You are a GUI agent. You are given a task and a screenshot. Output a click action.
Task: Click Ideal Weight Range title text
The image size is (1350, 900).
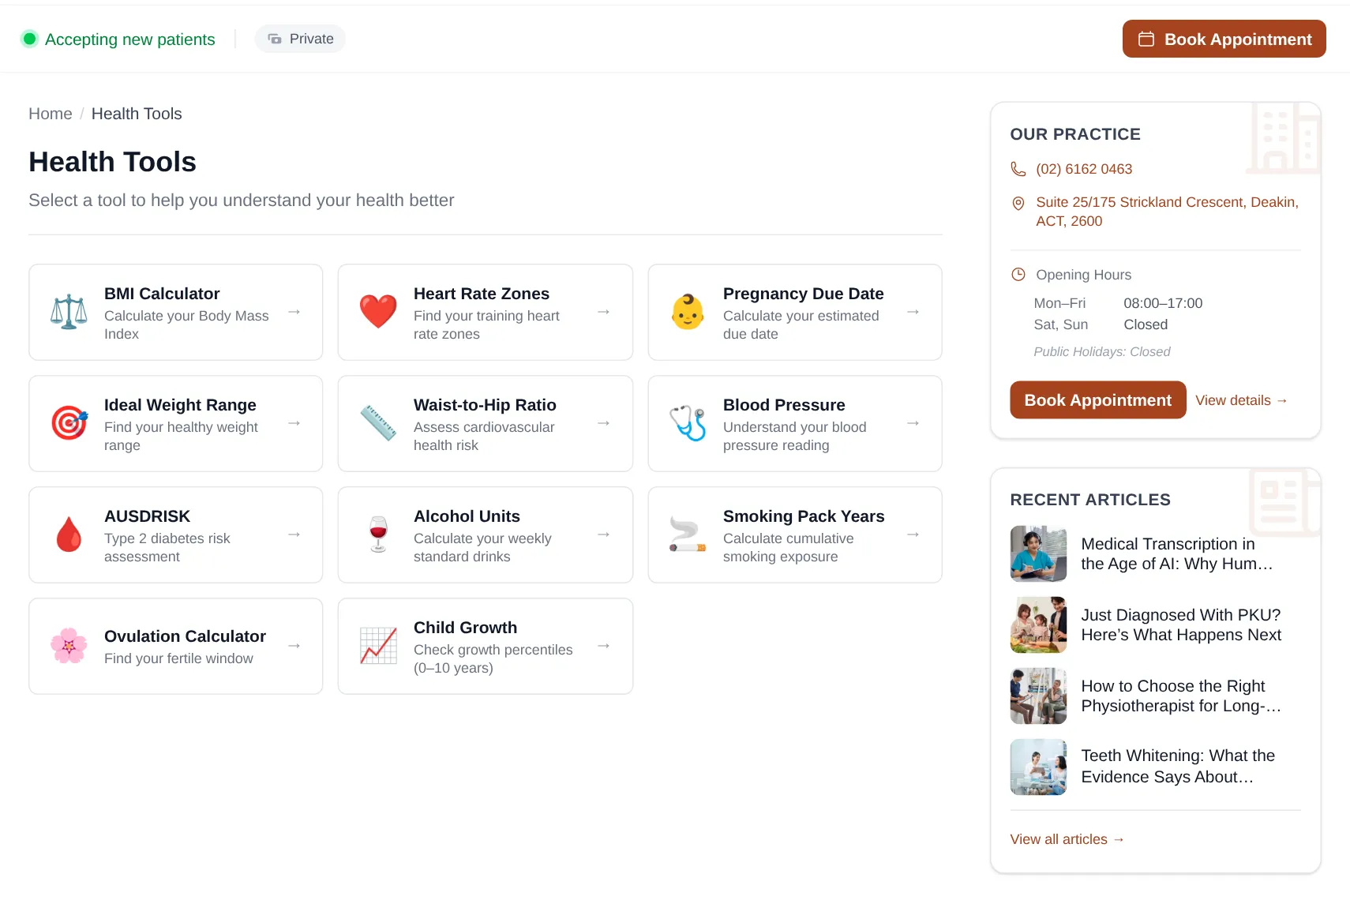pos(180,405)
